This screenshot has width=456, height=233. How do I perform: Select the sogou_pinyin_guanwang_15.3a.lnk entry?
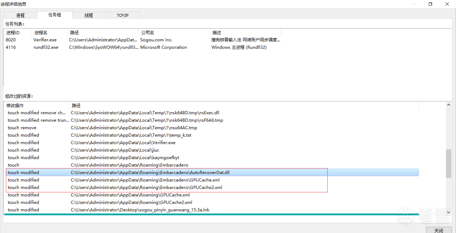(140, 210)
